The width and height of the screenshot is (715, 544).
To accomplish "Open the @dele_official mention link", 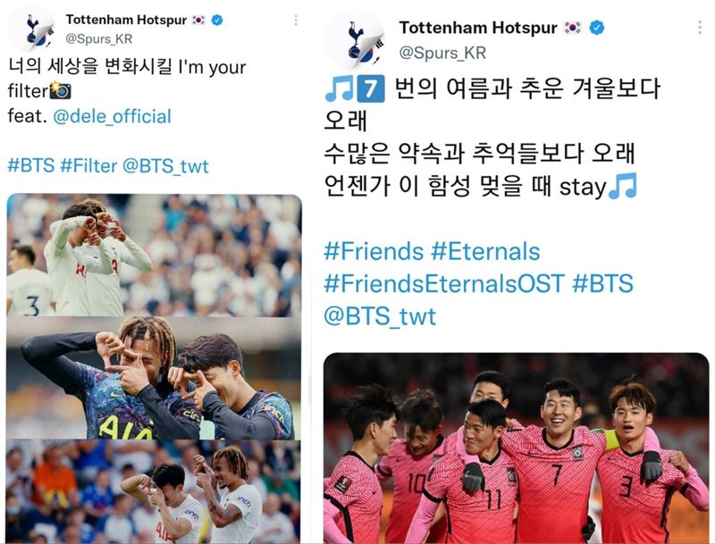I will coord(113,116).
